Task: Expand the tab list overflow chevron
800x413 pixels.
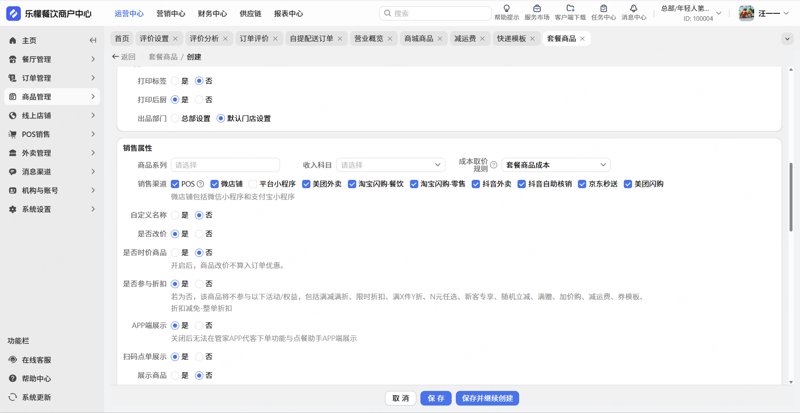Action: click(787, 39)
